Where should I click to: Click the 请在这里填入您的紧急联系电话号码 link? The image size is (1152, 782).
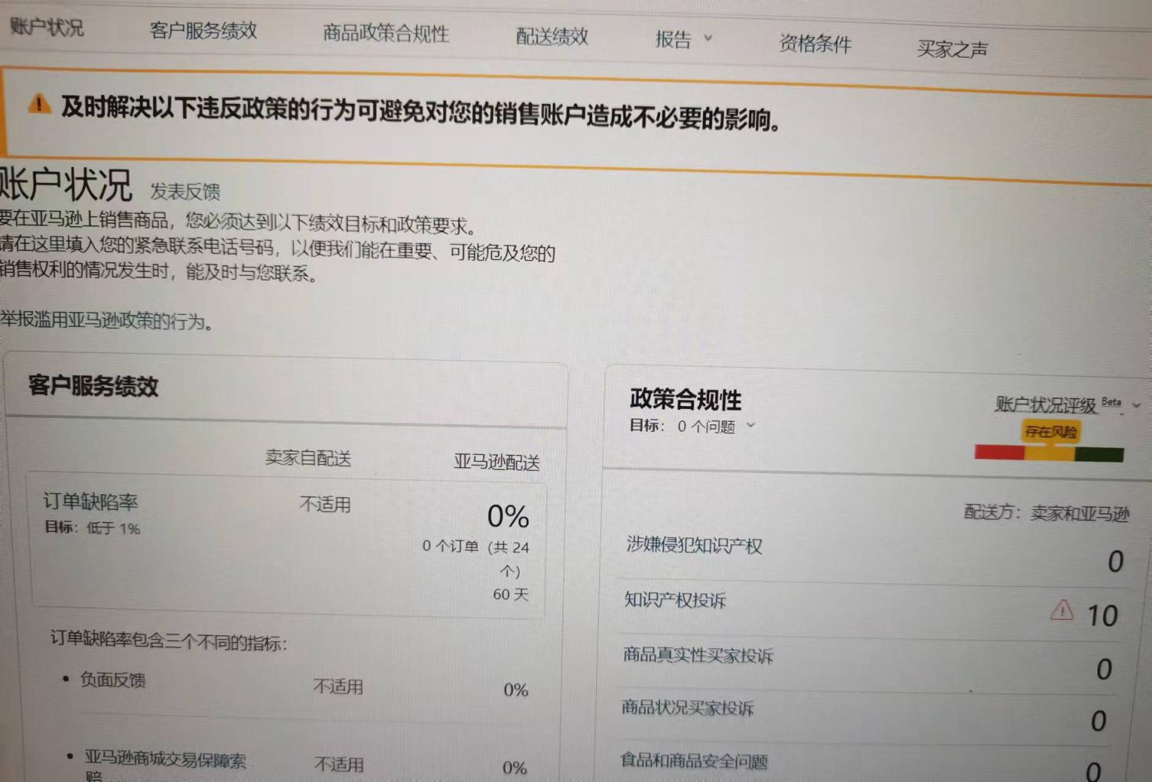click(x=136, y=247)
